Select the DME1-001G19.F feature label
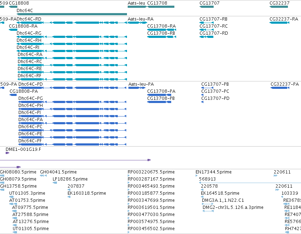The height and width of the screenshot is (234, 301). pyautogui.click(x=23, y=149)
